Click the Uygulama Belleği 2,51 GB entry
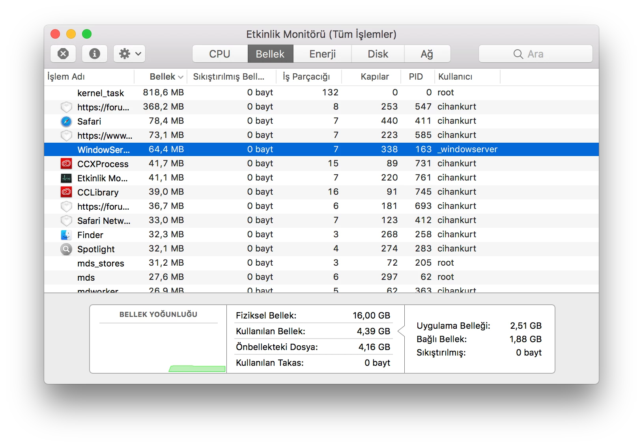 tap(479, 326)
